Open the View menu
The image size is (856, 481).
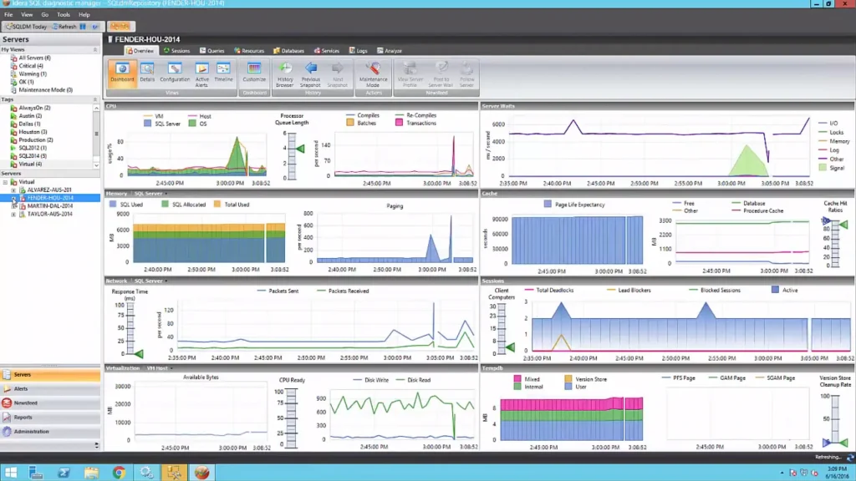tap(27, 15)
